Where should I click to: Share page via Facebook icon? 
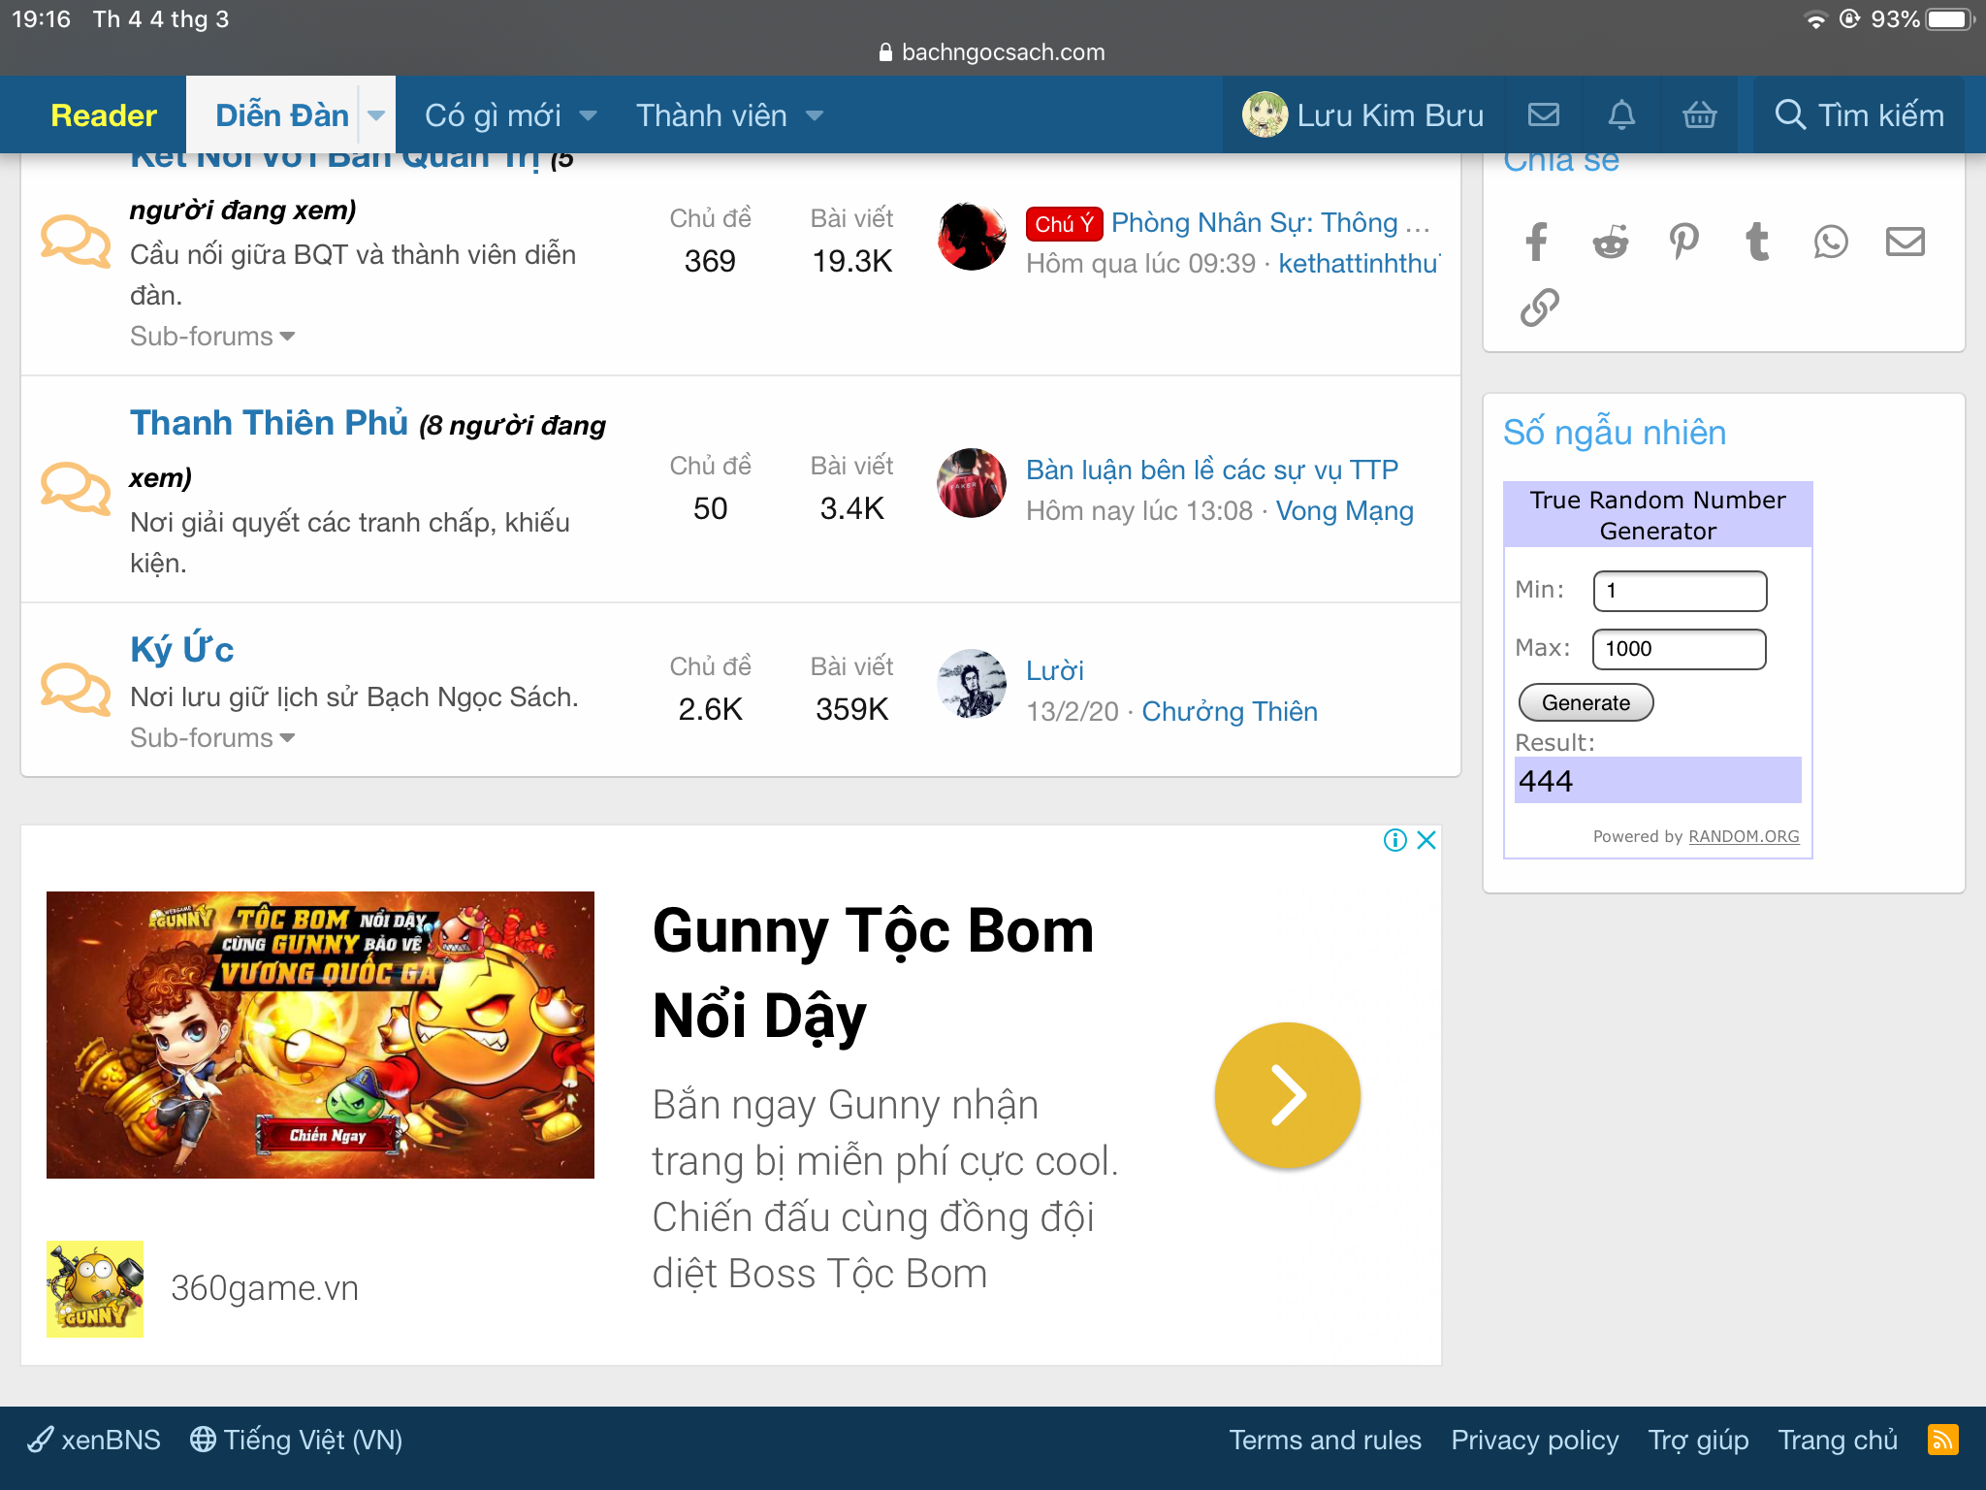[1536, 242]
